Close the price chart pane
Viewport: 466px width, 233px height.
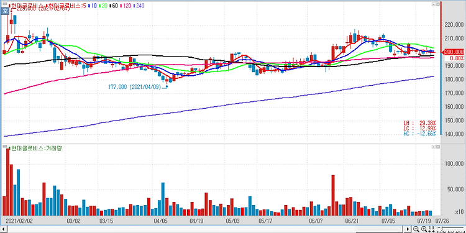(x=437, y=4)
